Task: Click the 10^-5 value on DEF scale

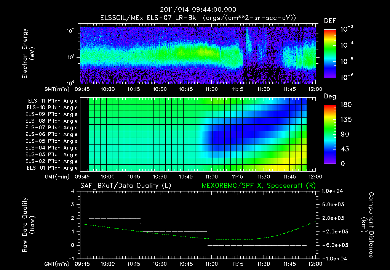Action: 347,61
